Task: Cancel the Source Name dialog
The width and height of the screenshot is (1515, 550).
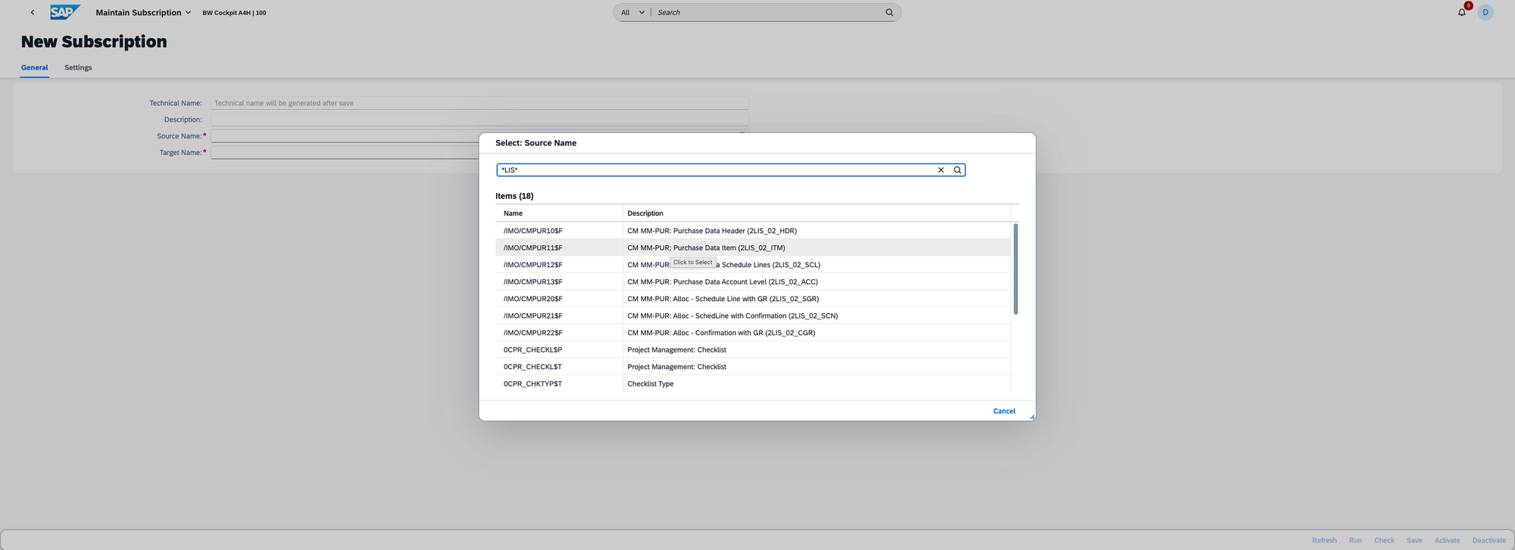Action: (x=1004, y=411)
